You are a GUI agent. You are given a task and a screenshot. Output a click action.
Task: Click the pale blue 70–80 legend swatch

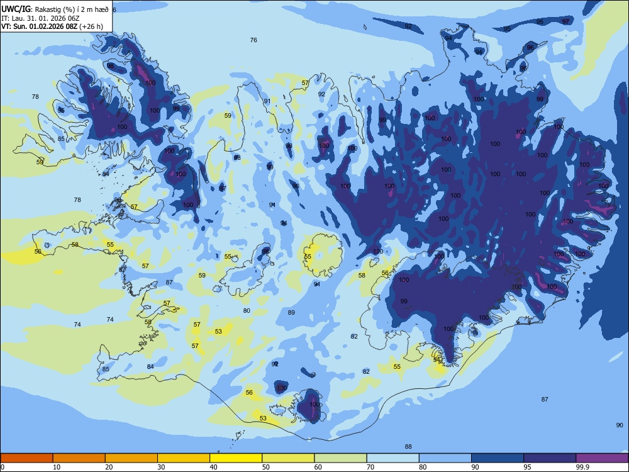[392, 458]
